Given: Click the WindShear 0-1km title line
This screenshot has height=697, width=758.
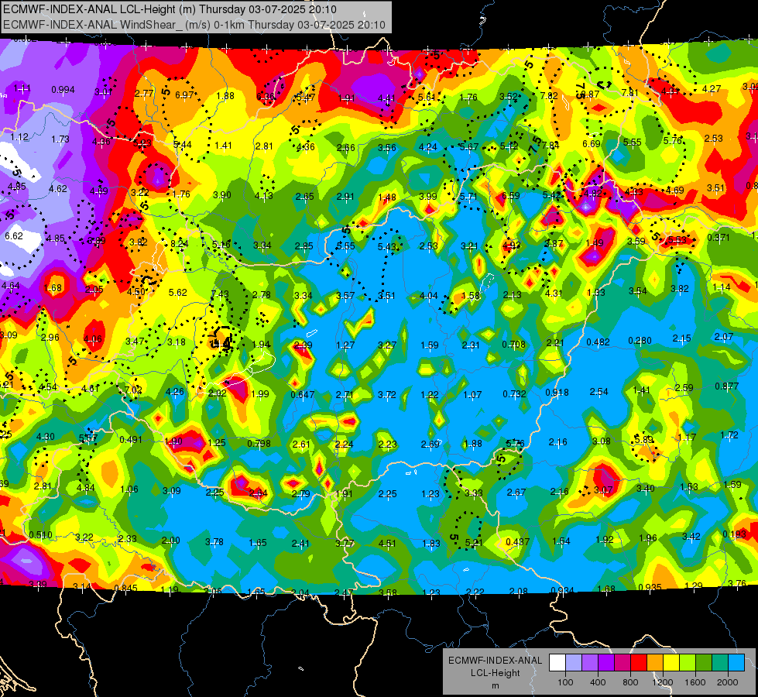Looking at the screenshot, I should 194,25.
